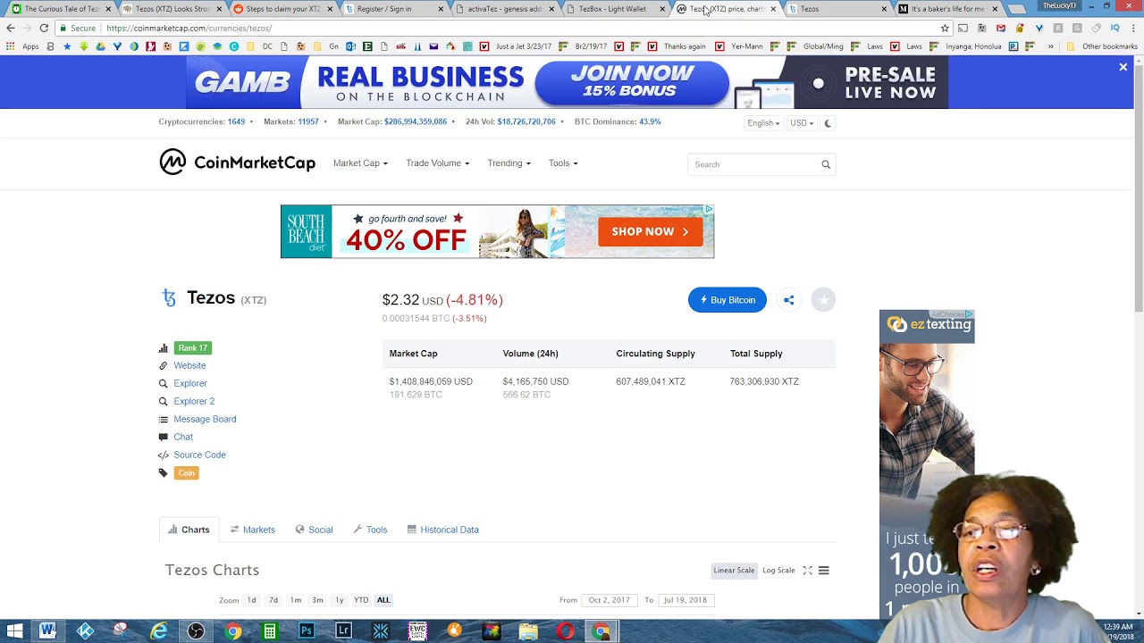Expand the Trade Volume menu

437,163
